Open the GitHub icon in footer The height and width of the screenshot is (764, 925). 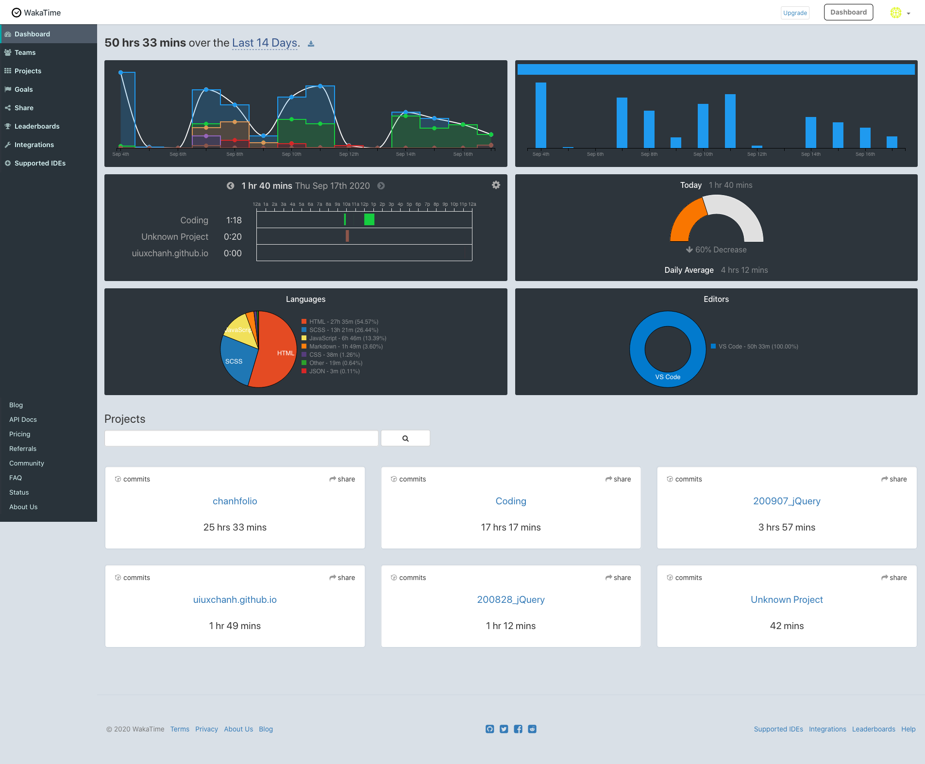pos(490,729)
